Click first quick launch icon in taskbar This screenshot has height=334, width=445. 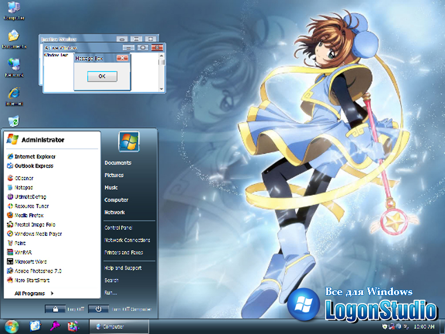pos(35,327)
